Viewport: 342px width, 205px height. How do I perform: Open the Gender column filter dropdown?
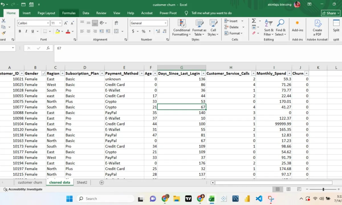pos(44,73)
